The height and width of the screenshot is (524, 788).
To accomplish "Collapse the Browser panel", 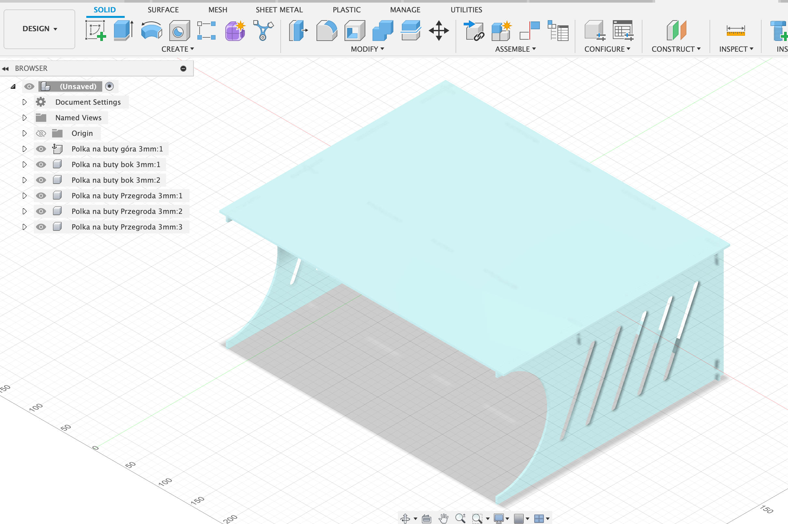I will pos(6,68).
